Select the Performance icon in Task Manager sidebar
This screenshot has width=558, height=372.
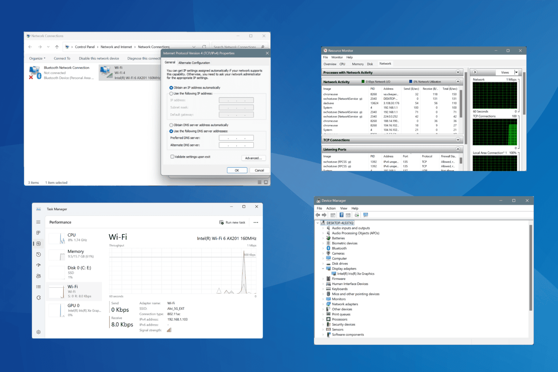point(38,243)
